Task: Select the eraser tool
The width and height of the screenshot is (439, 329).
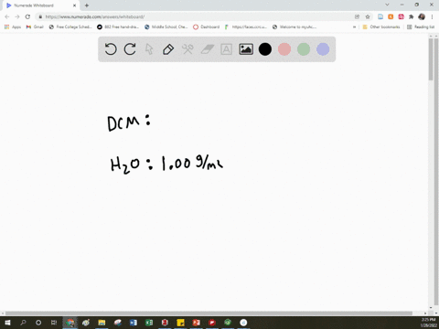Action: pyautogui.click(x=207, y=49)
